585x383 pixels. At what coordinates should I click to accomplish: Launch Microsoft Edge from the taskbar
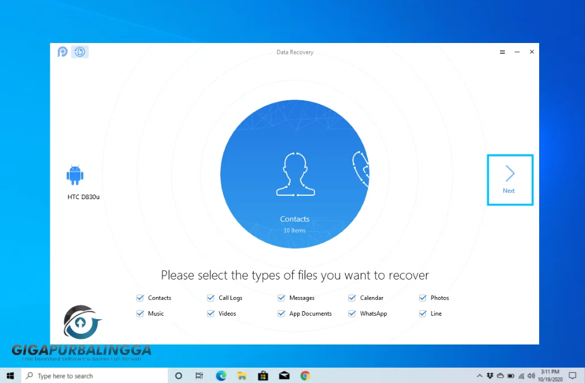pos(221,375)
